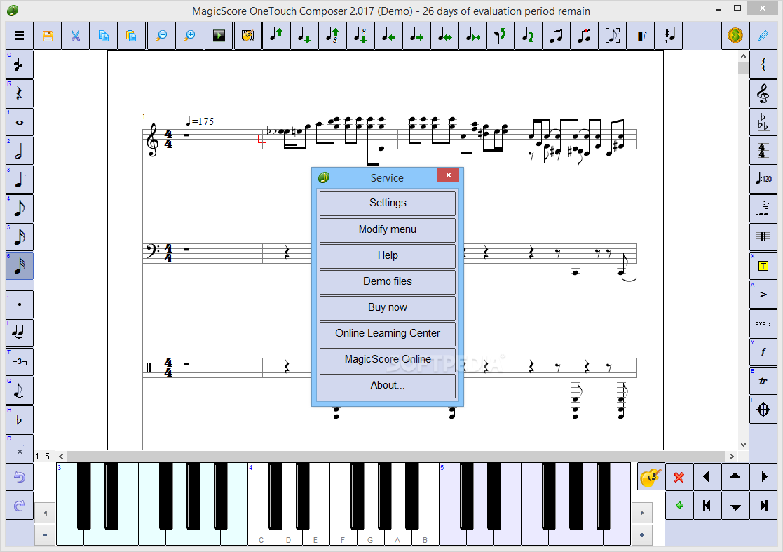The image size is (783, 552).
Task: Open the trill ornament tool
Action: coord(763,381)
